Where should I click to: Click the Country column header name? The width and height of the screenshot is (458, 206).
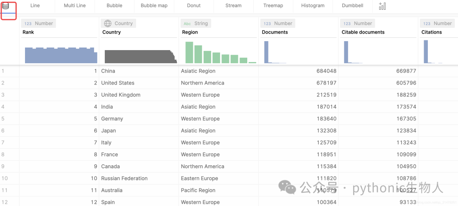coord(112,32)
